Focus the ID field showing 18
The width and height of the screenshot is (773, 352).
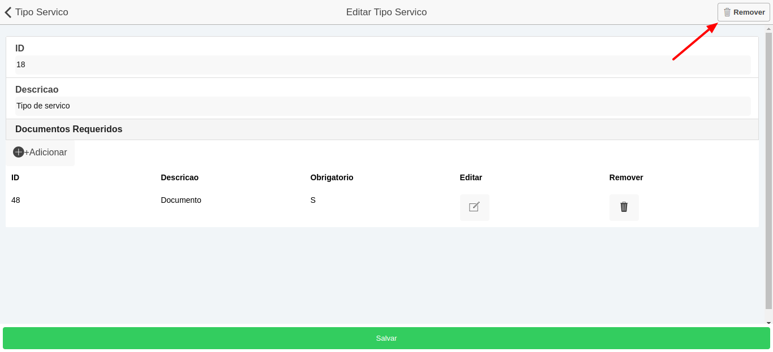382,65
